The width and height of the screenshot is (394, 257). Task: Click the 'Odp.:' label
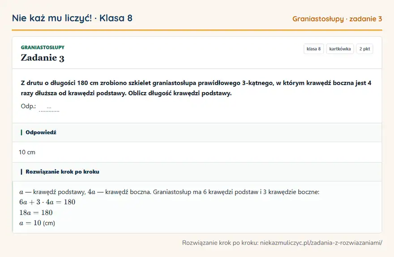tap(28, 106)
